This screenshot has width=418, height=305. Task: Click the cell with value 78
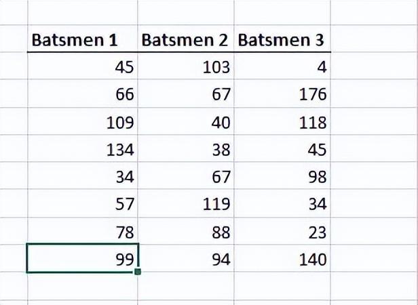tap(83, 231)
